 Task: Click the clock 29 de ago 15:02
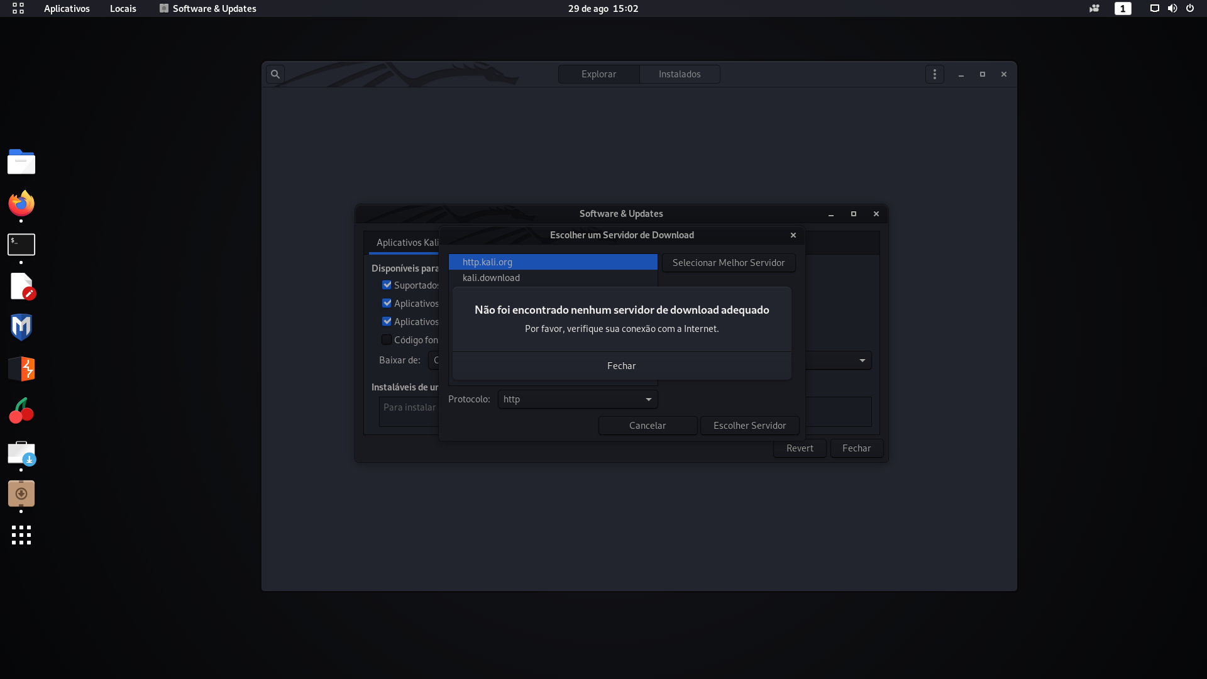[603, 8]
